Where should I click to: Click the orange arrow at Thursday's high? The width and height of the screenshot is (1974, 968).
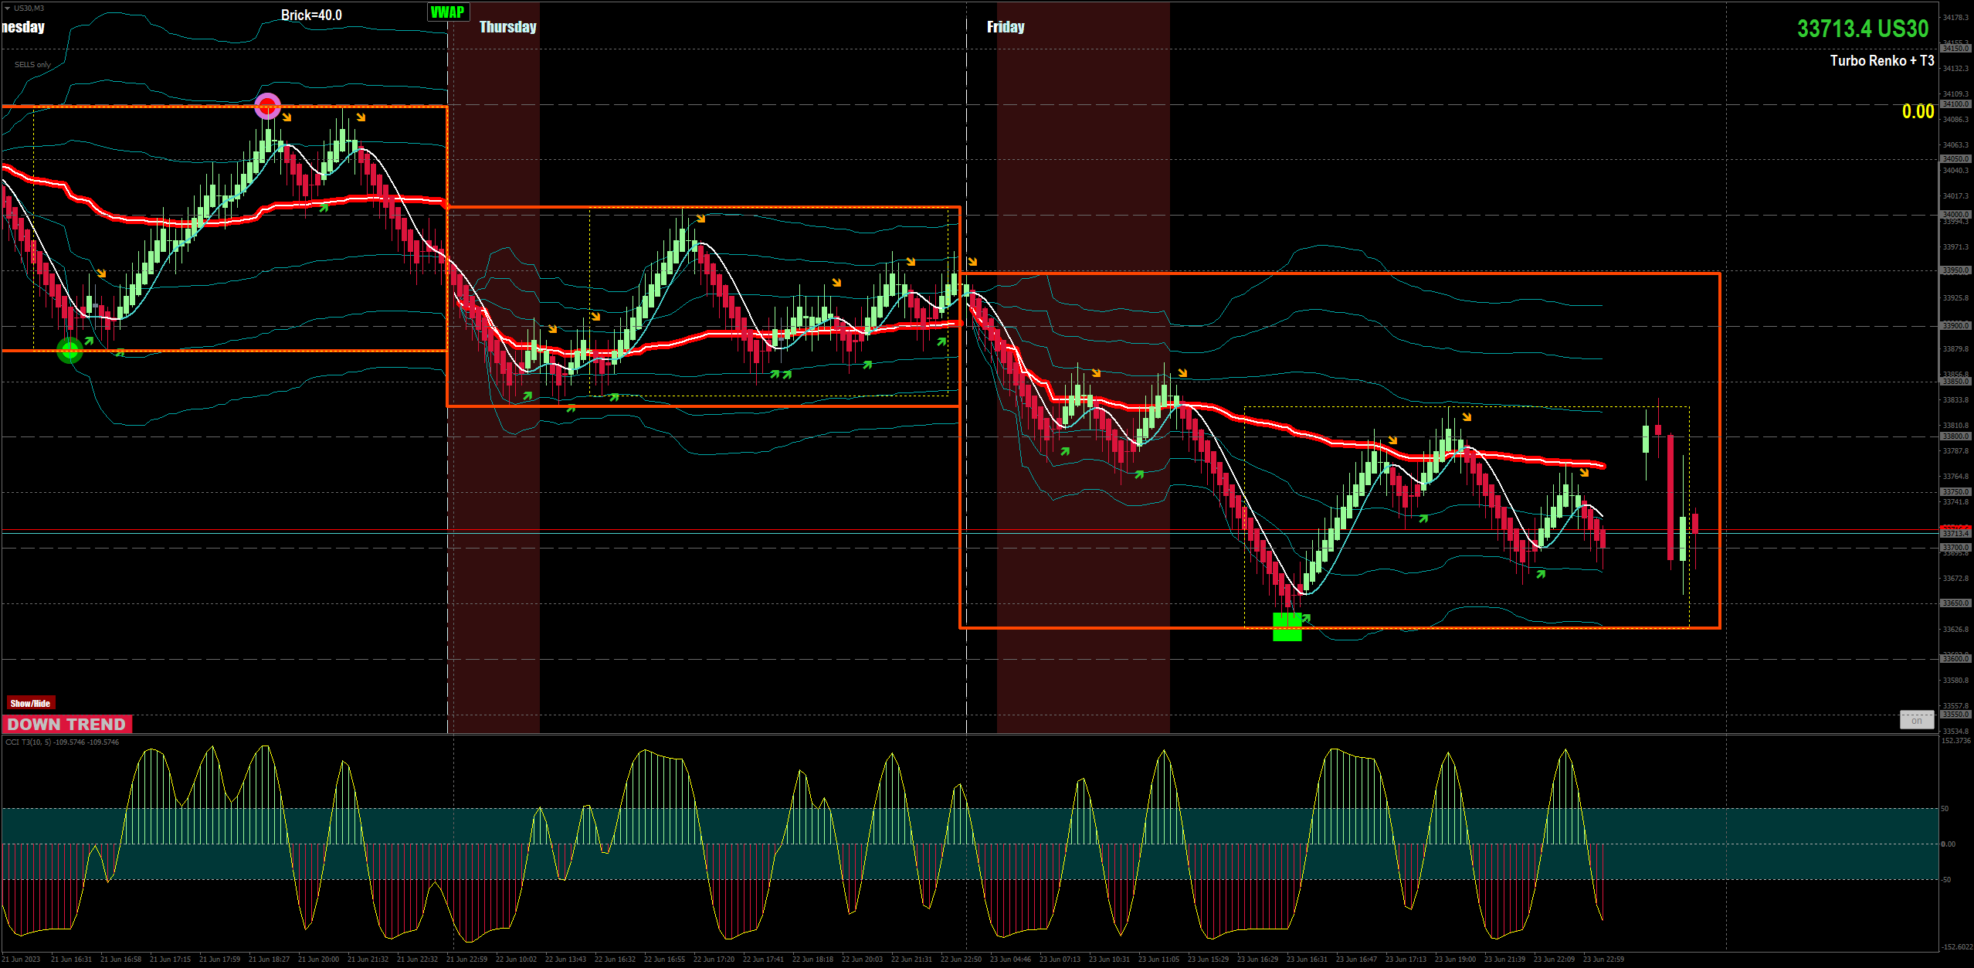click(x=700, y=219)
